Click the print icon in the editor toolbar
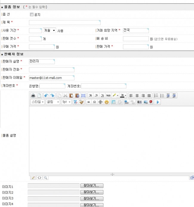 [33, 95]
